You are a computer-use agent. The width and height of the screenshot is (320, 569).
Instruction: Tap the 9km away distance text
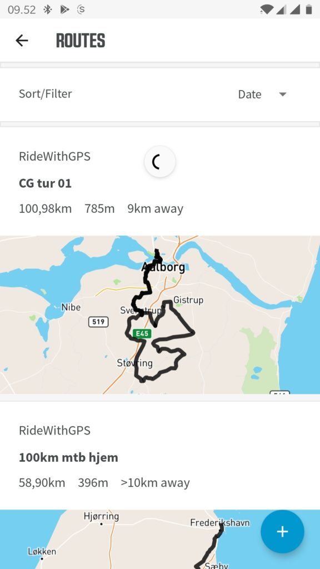[156, 209]
